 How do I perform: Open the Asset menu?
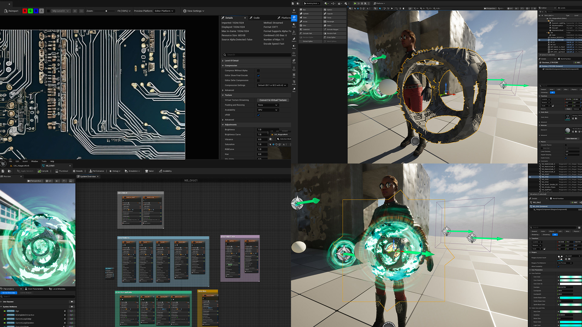25,161
